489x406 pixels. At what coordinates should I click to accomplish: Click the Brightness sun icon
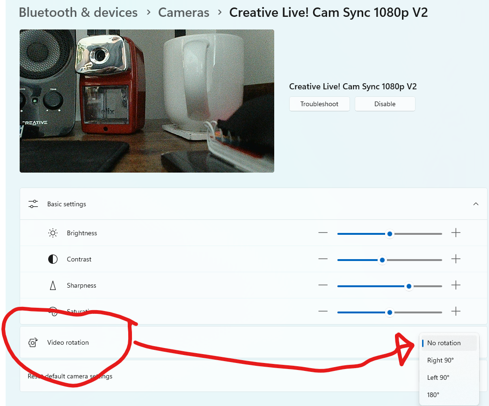click(x=52, y=233)
